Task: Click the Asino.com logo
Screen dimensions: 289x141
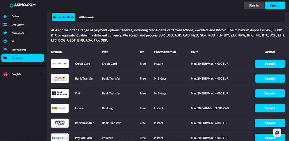Action: 22,5
